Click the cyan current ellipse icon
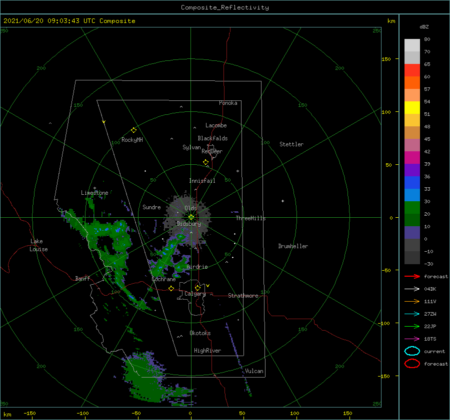 [412, 351]
